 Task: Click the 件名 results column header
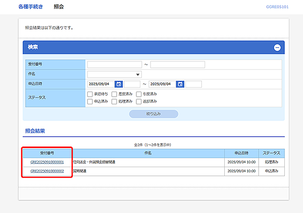(148, 153)
